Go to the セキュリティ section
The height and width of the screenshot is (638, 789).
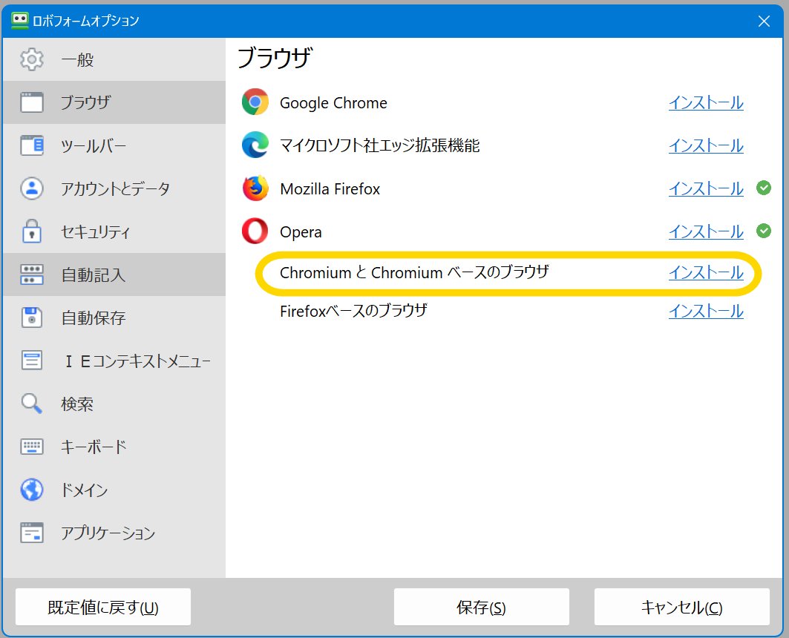(x=114, y=231)
